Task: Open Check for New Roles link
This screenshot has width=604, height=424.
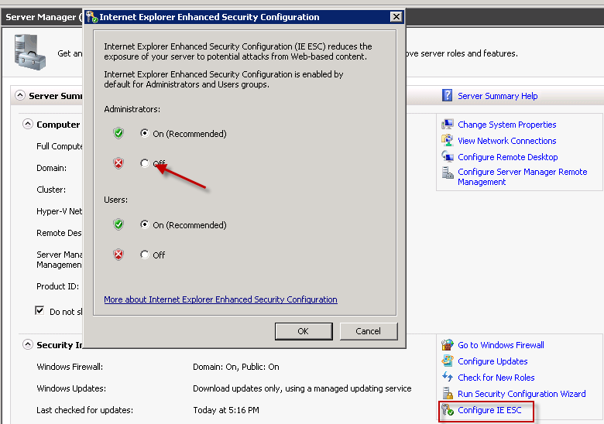Action: pos(496,378)
